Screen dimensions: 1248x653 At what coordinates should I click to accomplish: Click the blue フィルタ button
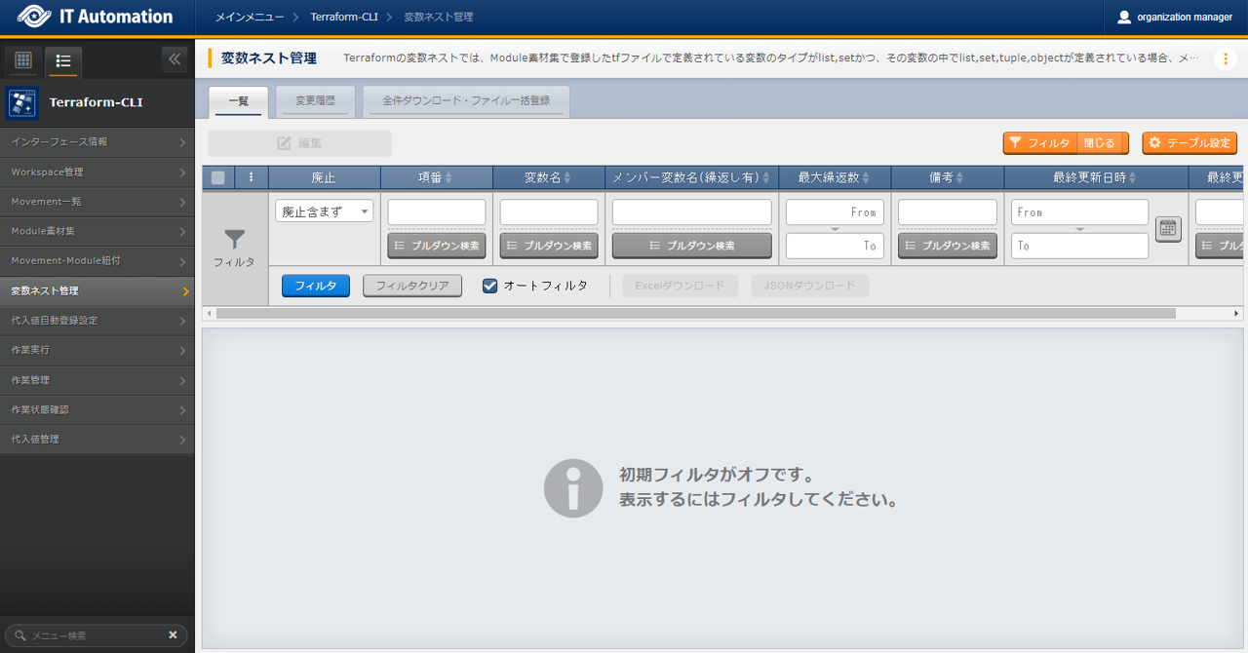click(315, 286)
